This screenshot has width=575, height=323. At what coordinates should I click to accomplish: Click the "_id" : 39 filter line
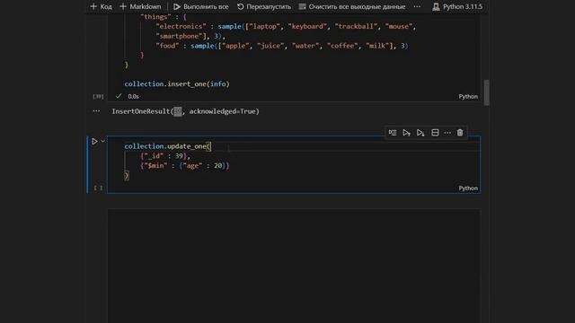click(x=165, y=156)
